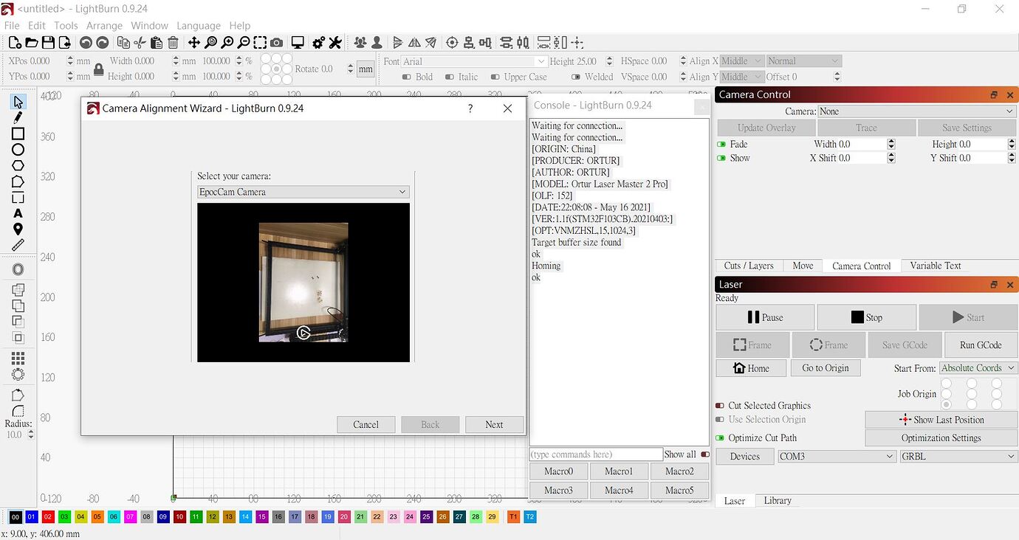Toggle Show all in Console
The height and width of the screenshot is (540, 1019).
click(x=705, y=454)
